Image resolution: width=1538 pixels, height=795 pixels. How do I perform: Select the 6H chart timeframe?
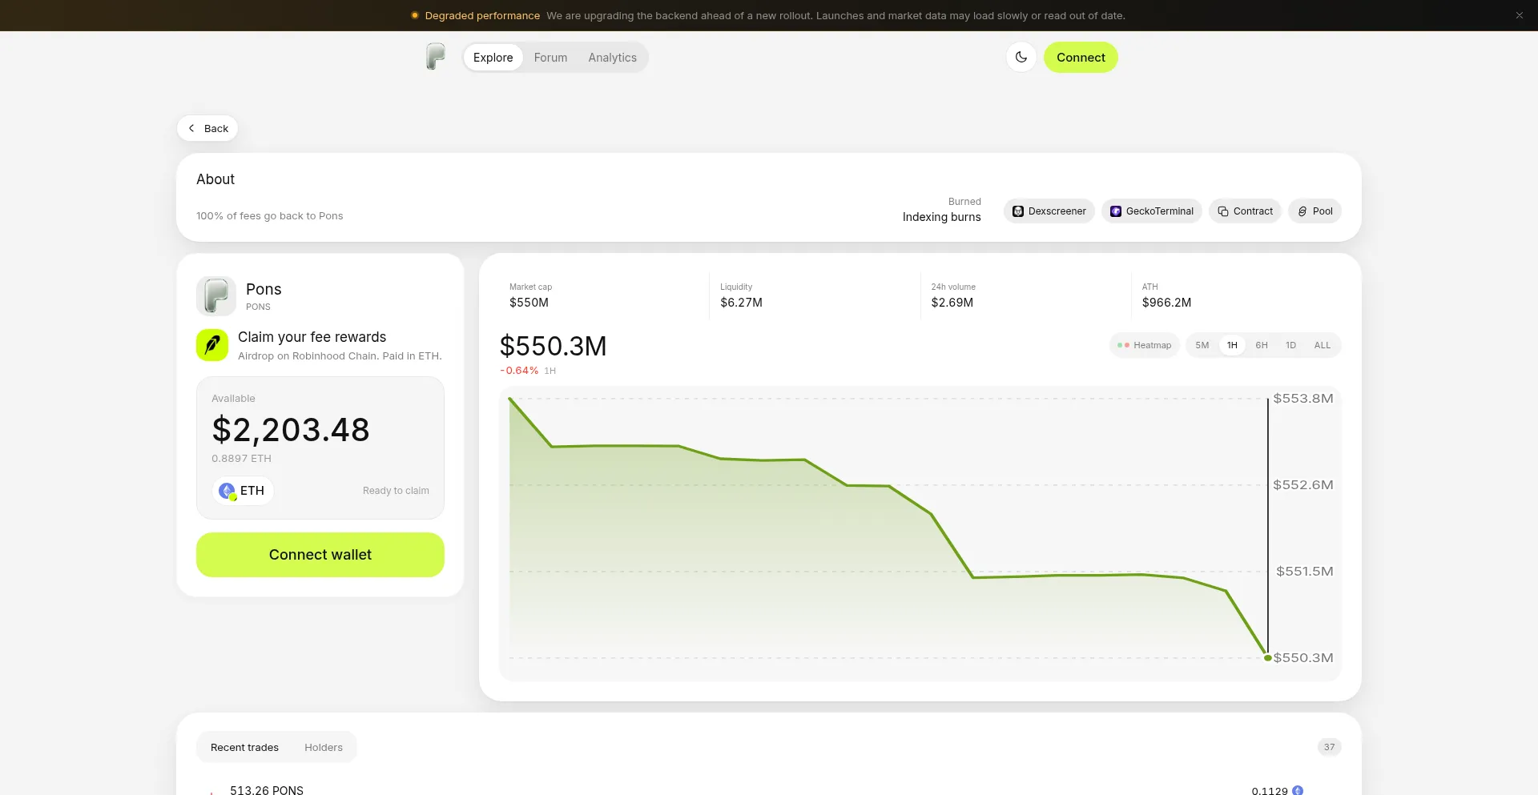point(1262,345)
